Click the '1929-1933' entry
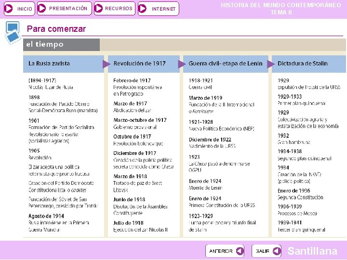The height and width of the screenshot is (260, 347). point(290,97)
